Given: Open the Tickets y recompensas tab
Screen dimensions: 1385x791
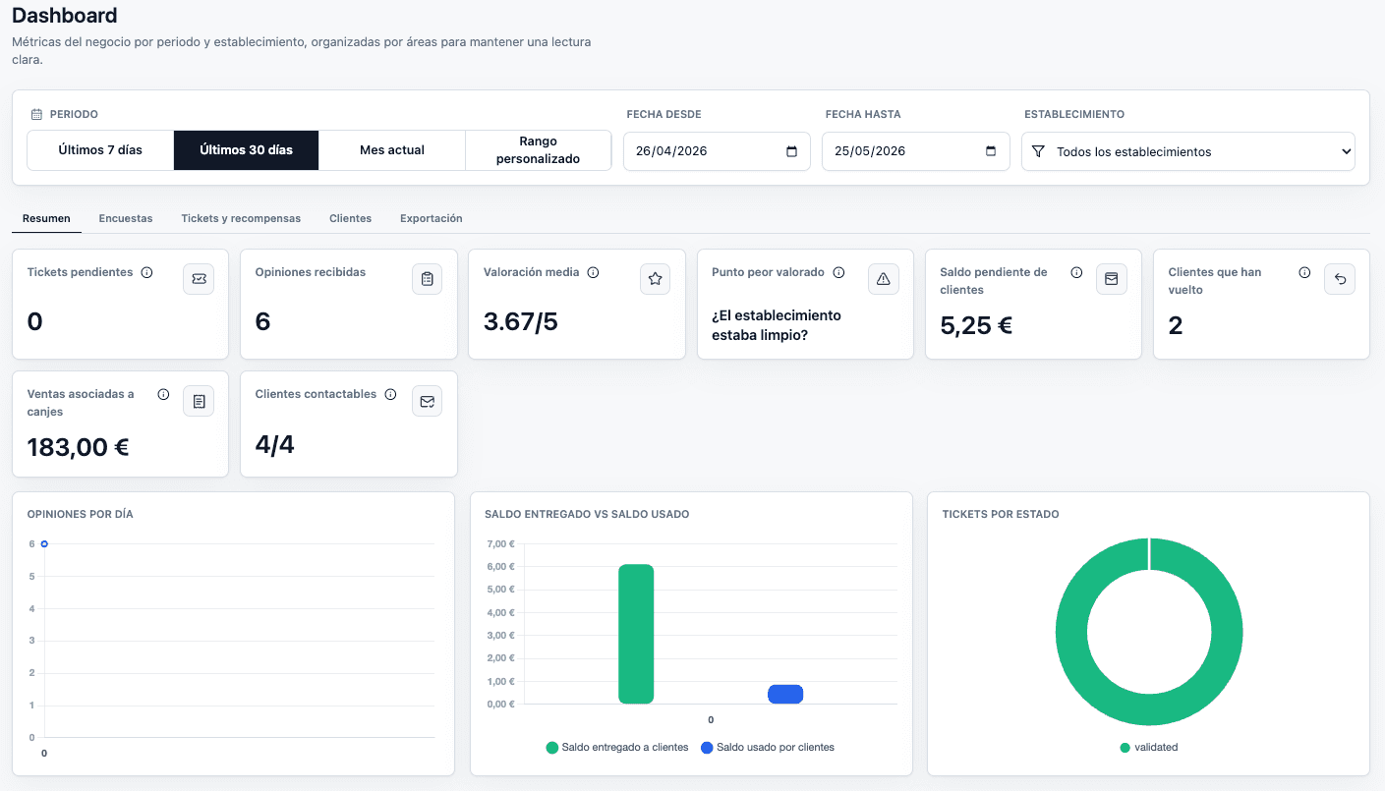Looking at the screenshot, I should point(241,218).
